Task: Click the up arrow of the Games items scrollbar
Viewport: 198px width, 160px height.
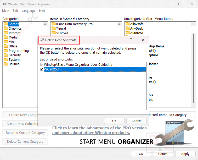Action: click(x=119, y=24)
